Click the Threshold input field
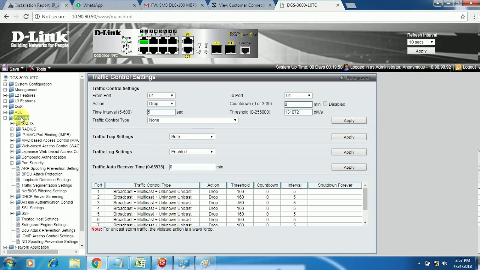 298,112
